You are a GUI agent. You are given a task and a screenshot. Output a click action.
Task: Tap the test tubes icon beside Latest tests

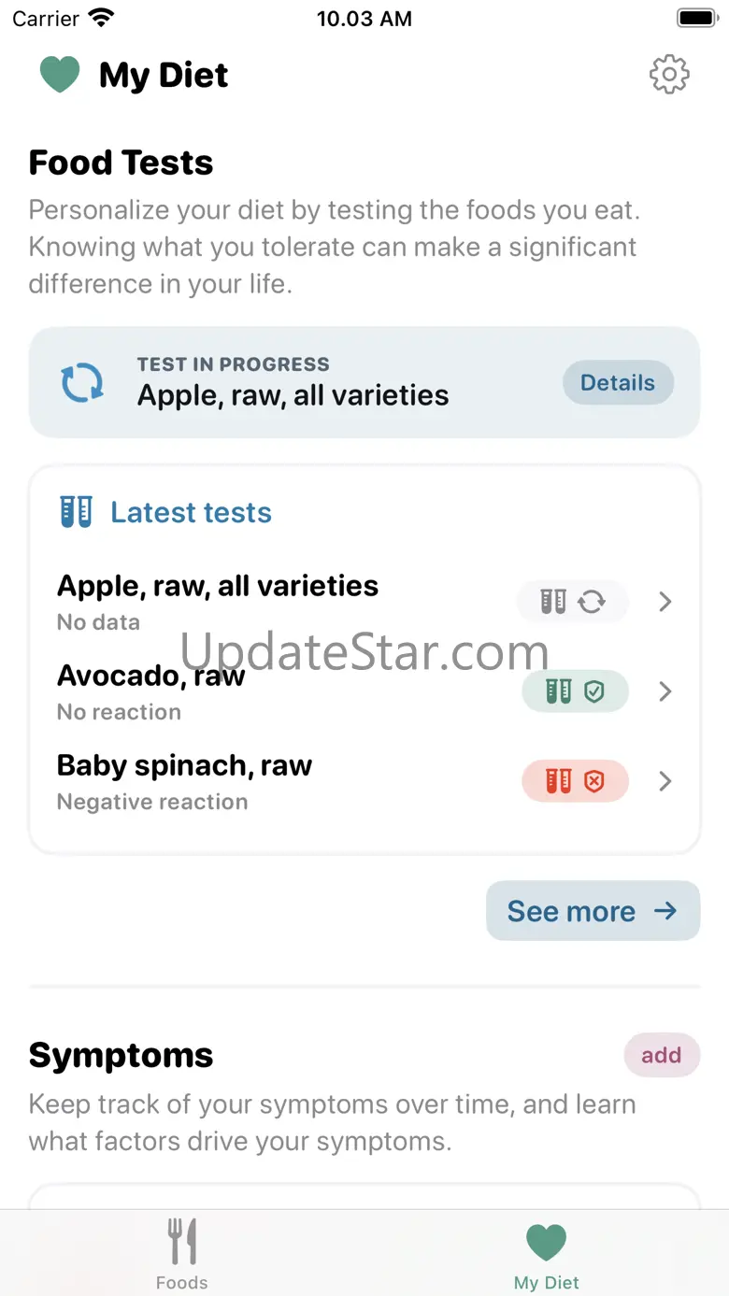coord(77,512)
